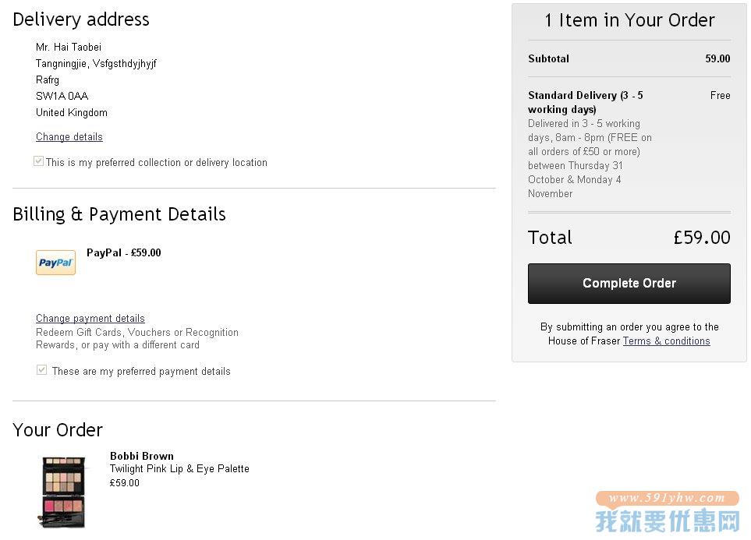Click the Billing & Payment Details heading
The height and width of the screenshot is (540, 751).
pyautogui.click(x=119, y=214)
